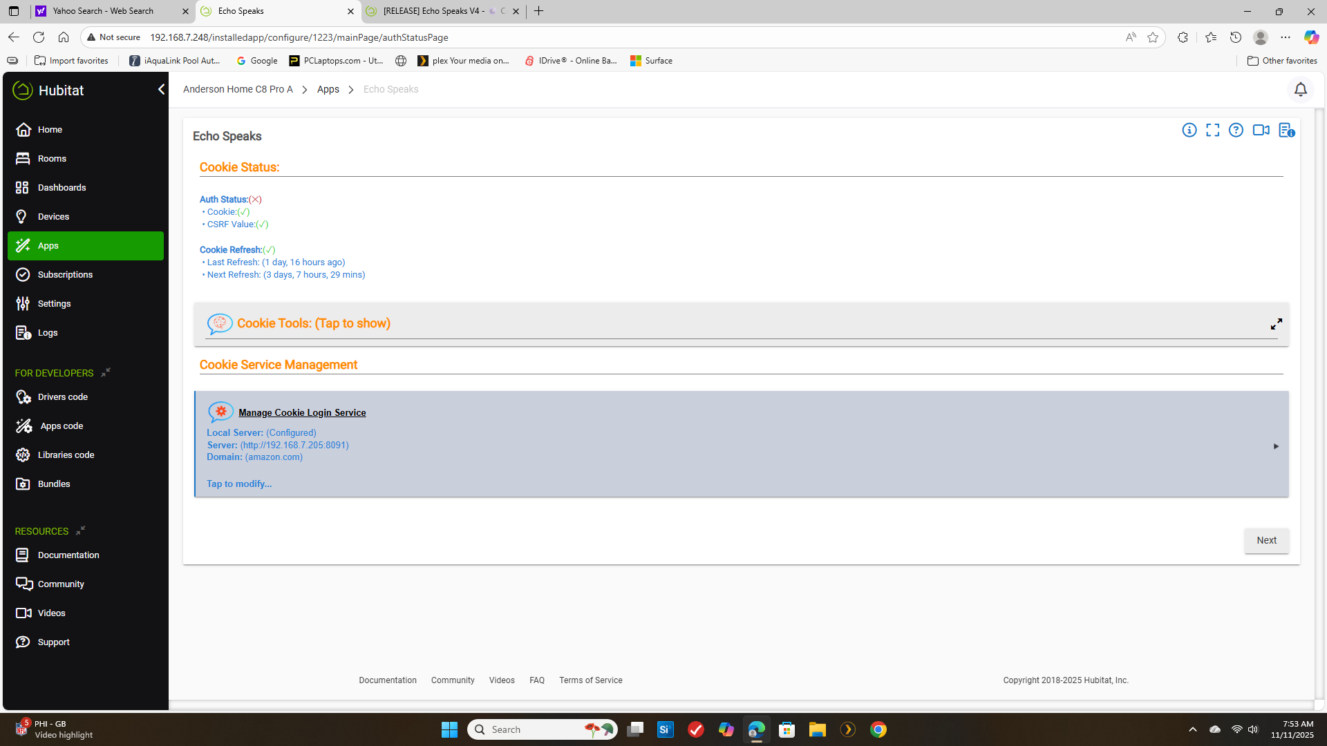The height and width of the screenshot is (746, 1327).
Task: Open Chrome from the taskbar
Action: click(x=878, y=729)
